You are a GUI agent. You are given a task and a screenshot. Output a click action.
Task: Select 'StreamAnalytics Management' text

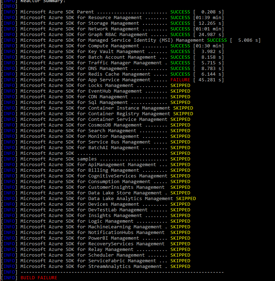coord(125,267)
